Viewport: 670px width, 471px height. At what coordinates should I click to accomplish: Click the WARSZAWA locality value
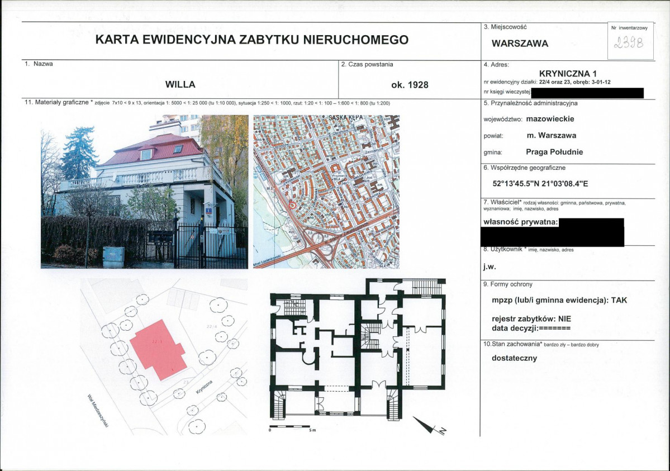pyautogui.click(x=520, y=44)
